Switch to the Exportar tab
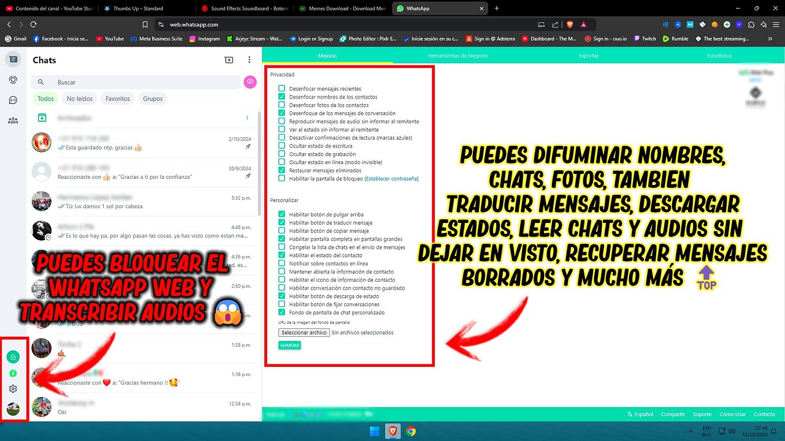 click(x=589, y=55)
